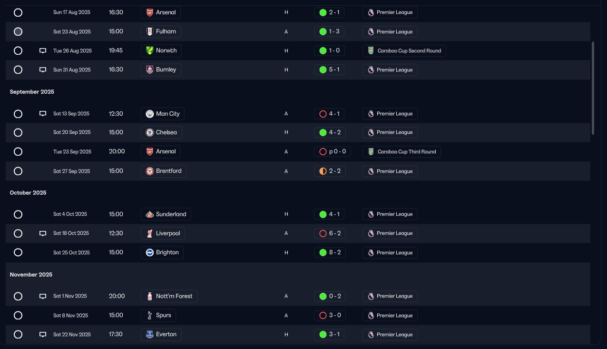Image resolution: width=607 pixels, height=349 pixels.
Task: Open the Man City team button
Action: click(x=163, y=114)
